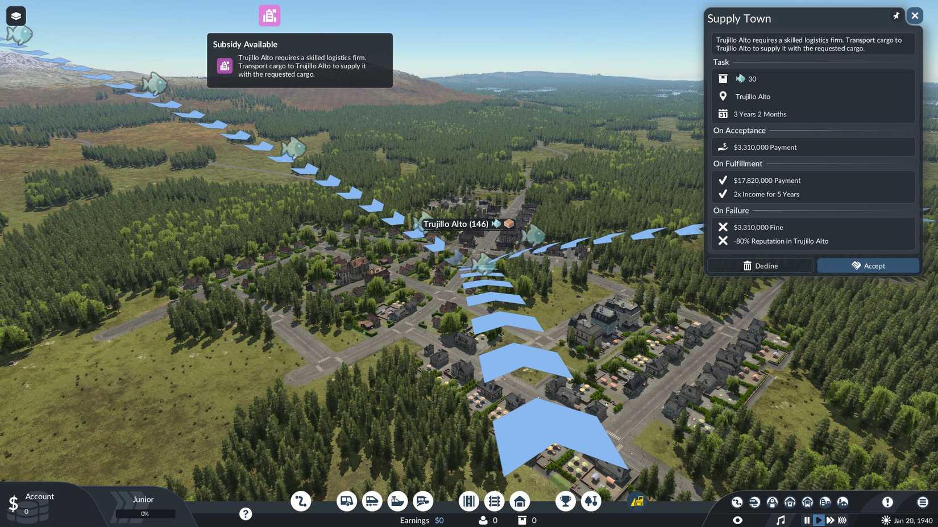This screenshot has width=938, height=527.
Task: Set game speed to double fast-forward
Action: (x=831, y=520)
